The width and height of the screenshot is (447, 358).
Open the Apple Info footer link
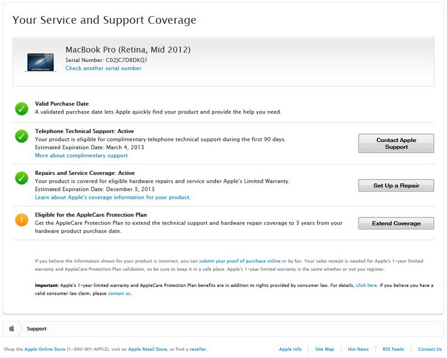[x=290, y=349]
